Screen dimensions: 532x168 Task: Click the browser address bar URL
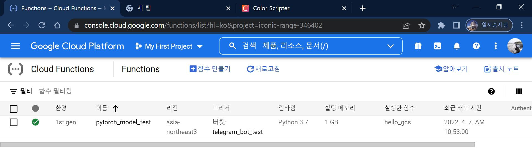pyautogui.click(x=203, y=25)
